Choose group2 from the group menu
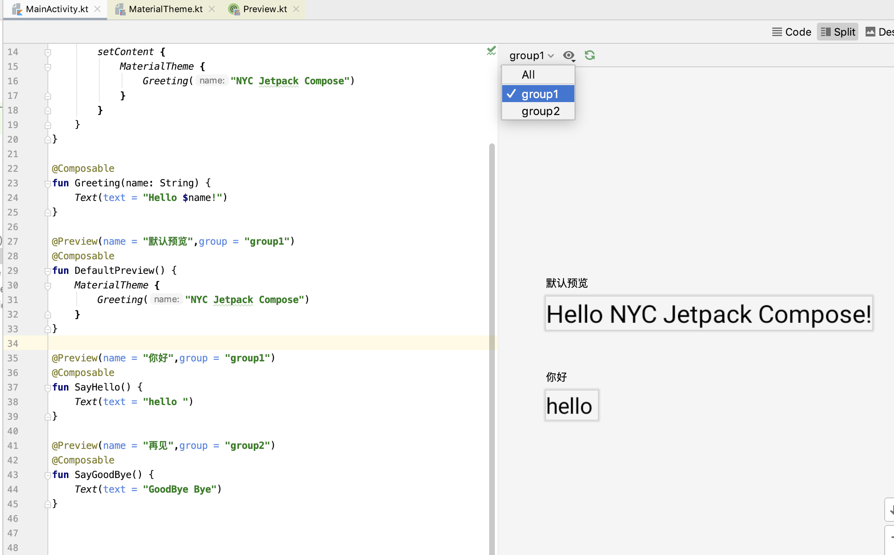This screenshot has height=555, width=894. click(x=540, y=111)
